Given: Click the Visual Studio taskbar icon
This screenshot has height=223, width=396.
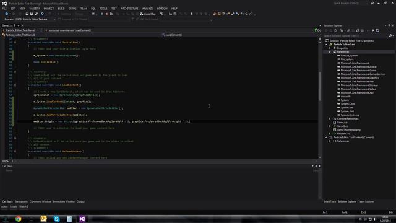Looking at the screenshot, I should coord(82,219).
